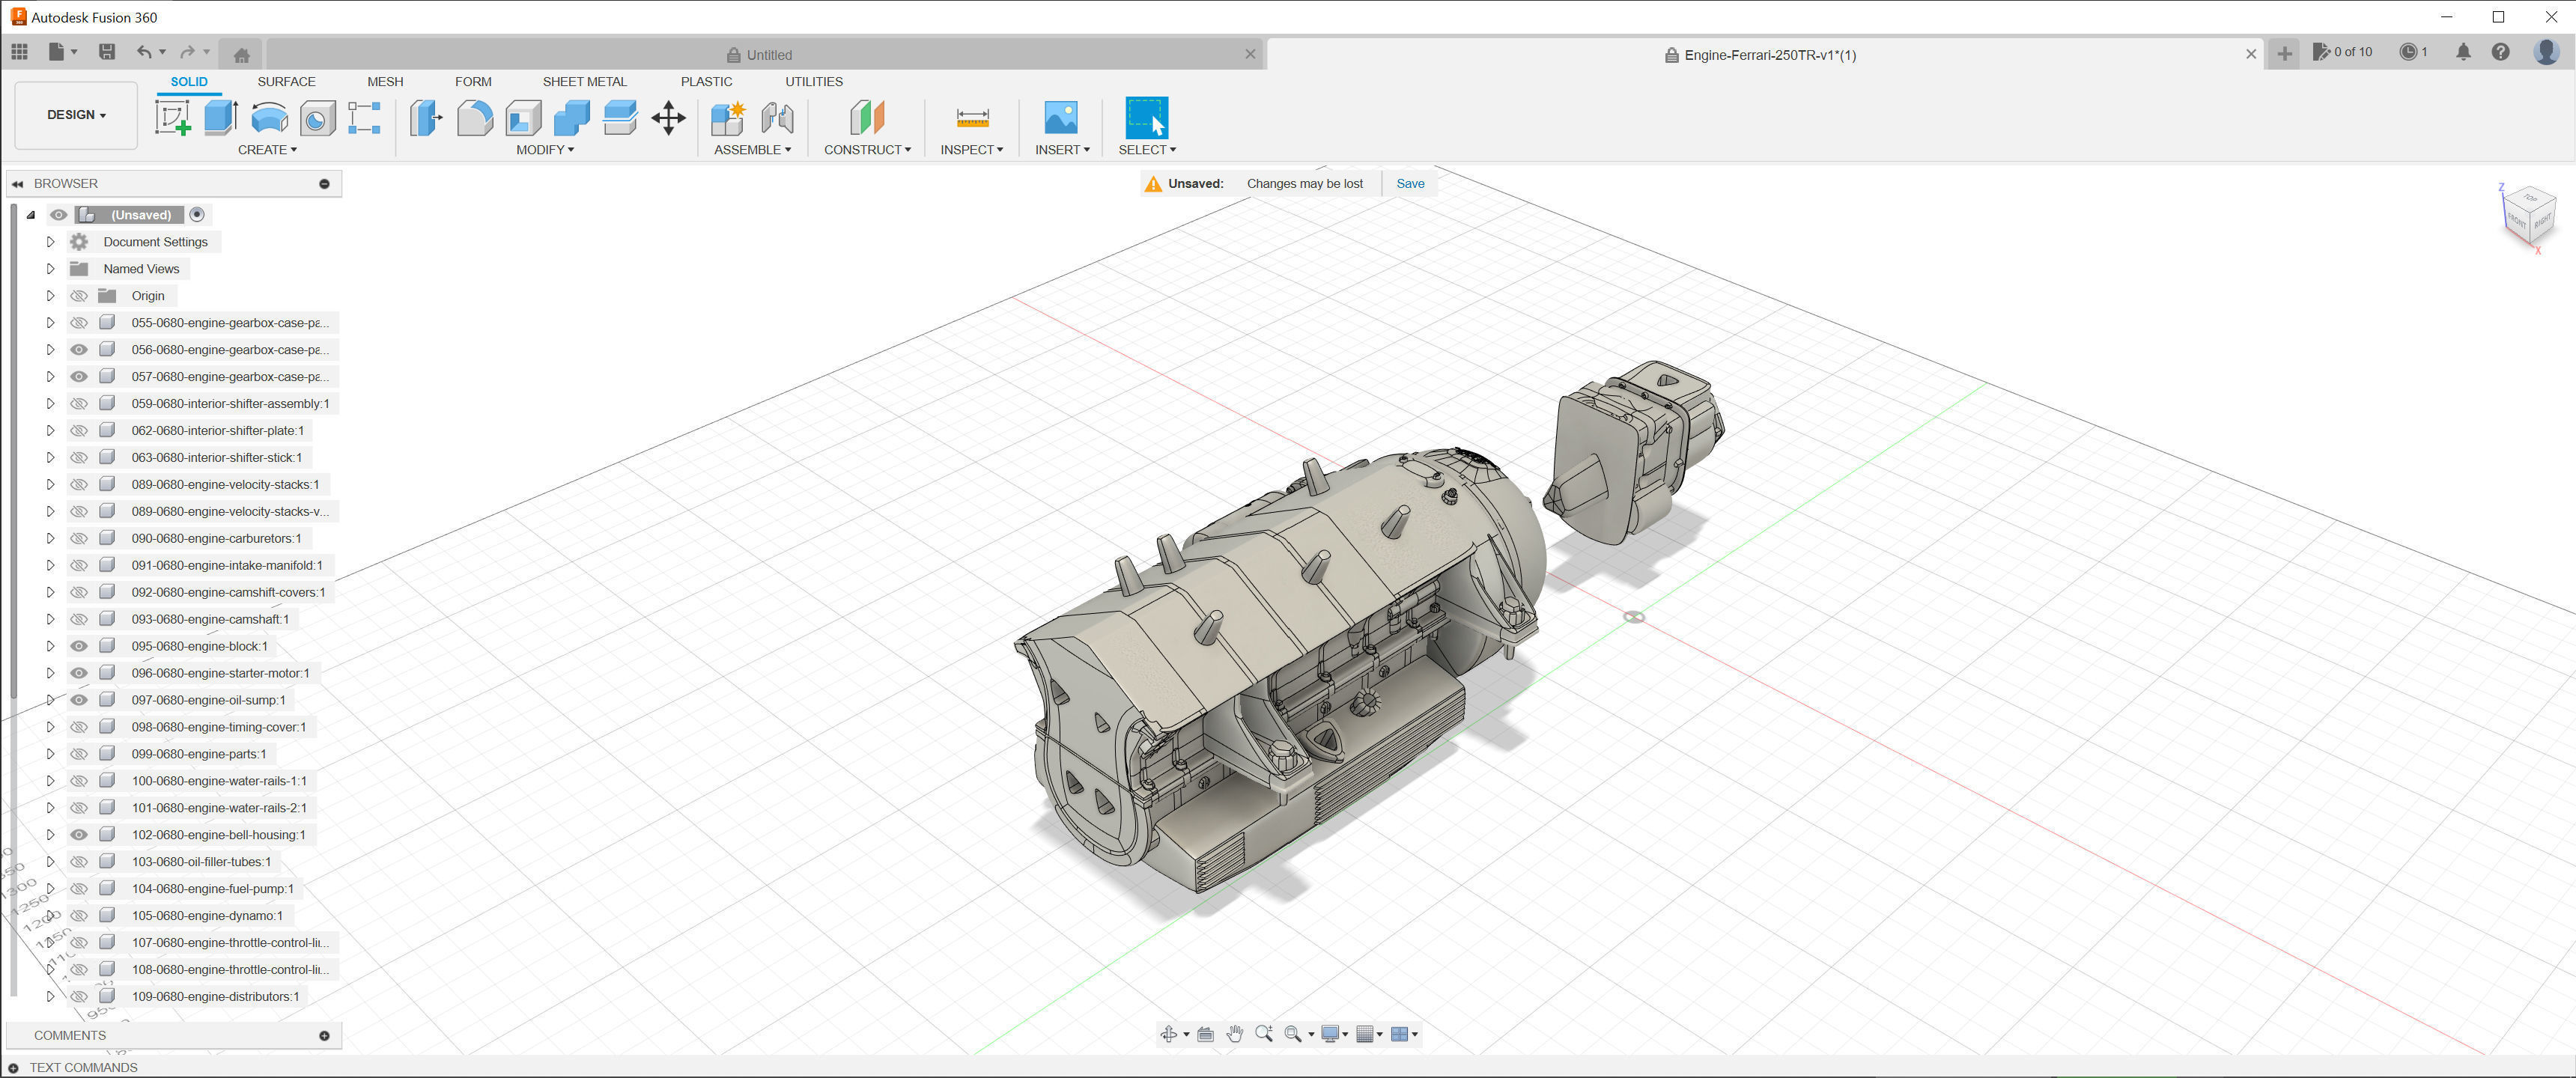Click the Move/Copy arrows icon
The image size is (2576, 1078).
pyautogui.click(x=668, y=118)
